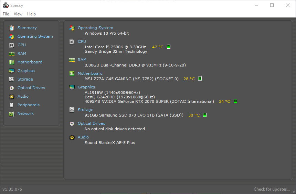Click the RAM icon in main panel

point(72,60)
